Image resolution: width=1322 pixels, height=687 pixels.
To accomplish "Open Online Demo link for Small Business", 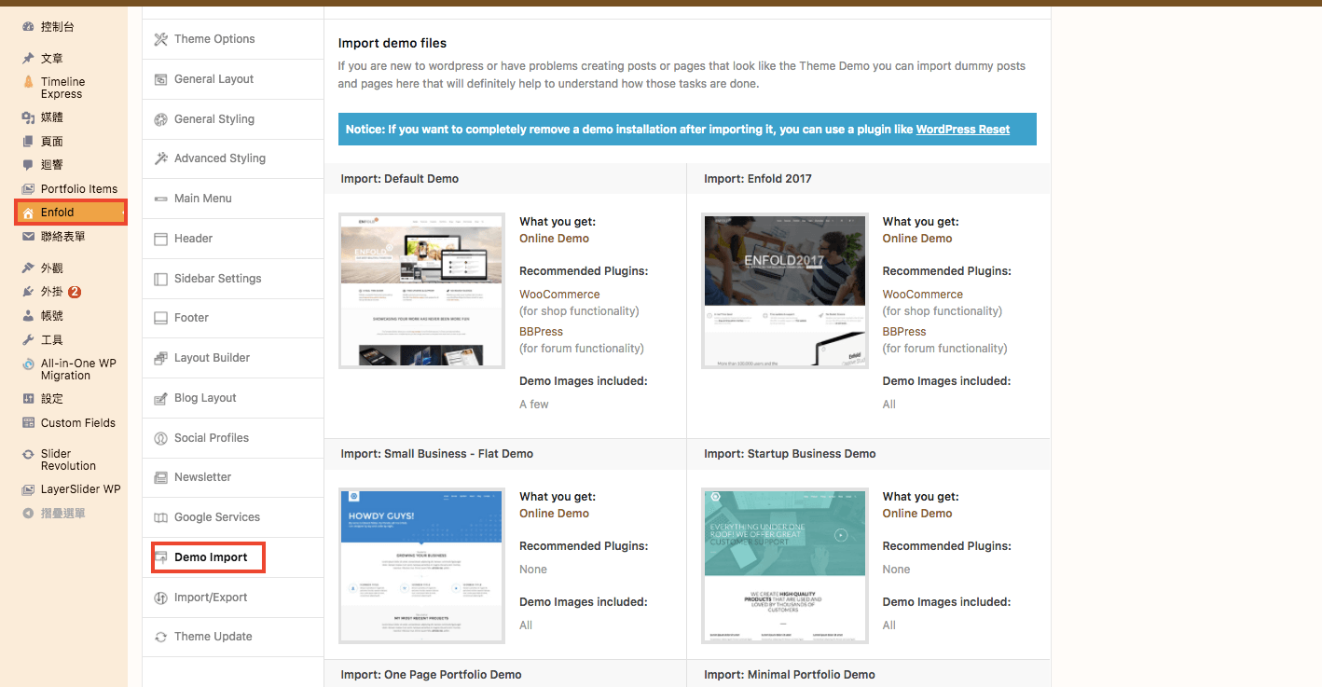I will tap(554, 514).
